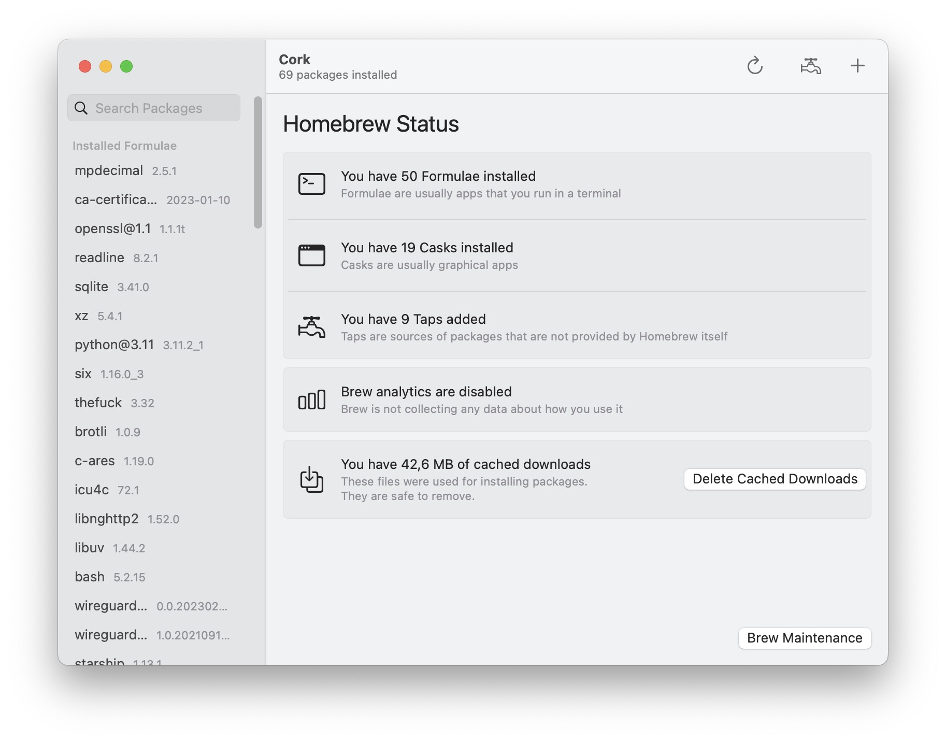
Task: Click the magnifier icon in search field
Action: point(81,108)
